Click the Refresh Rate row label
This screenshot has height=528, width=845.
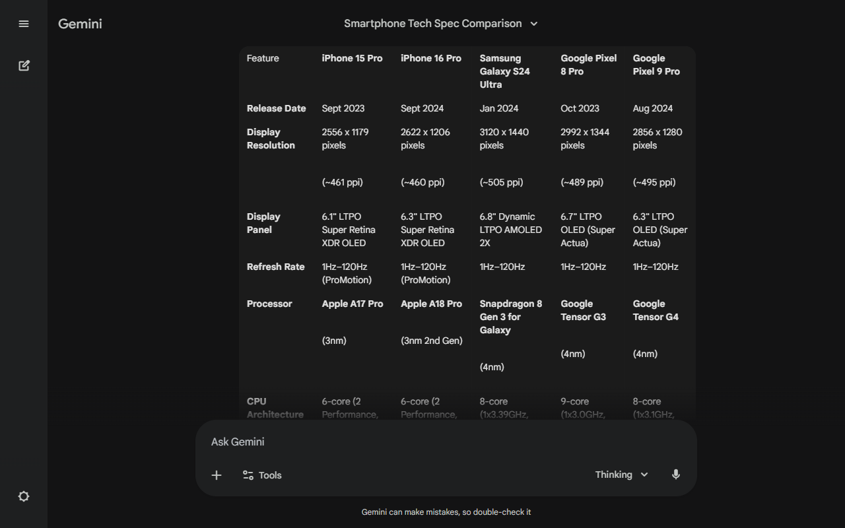pos(276,267)
